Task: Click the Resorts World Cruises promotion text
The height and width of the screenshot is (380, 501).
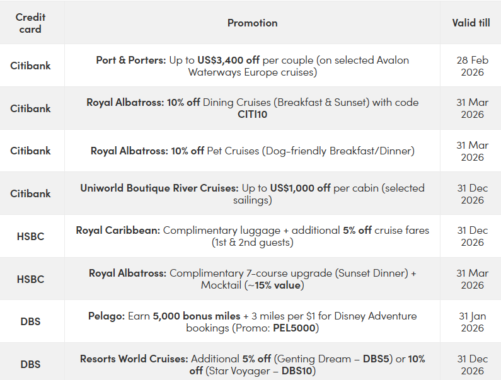Action: pos(252,364)
